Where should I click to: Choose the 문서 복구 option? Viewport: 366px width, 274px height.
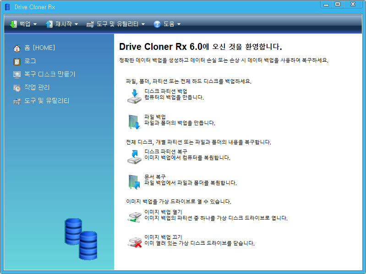pyautogui.click(x=155, y=177)
